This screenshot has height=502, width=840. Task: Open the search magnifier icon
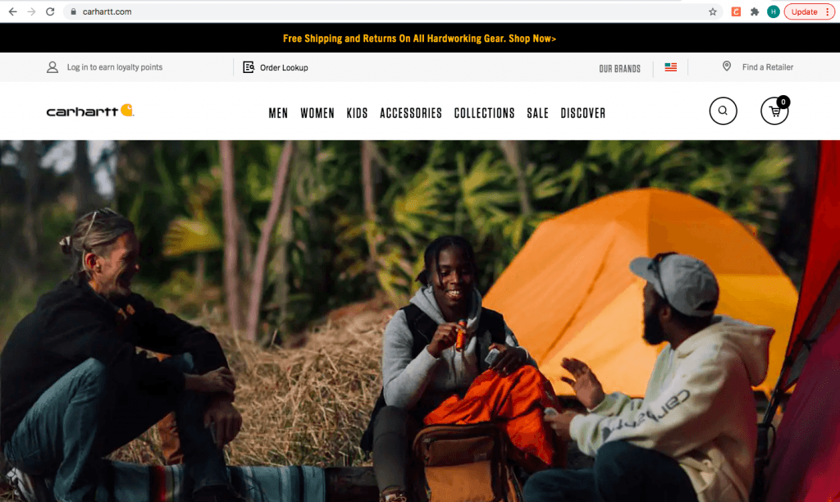[x=723, y=111]
